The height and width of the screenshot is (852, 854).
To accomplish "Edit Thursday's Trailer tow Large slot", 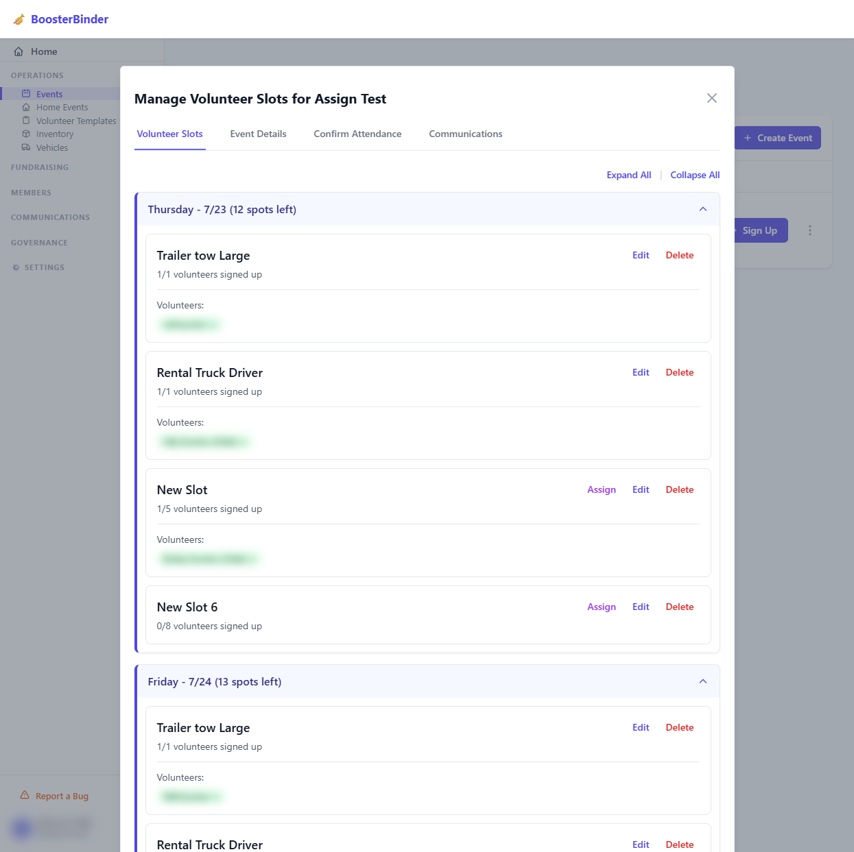I will 641,255.
